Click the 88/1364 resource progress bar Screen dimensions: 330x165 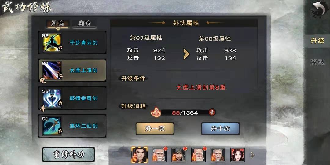185,112
